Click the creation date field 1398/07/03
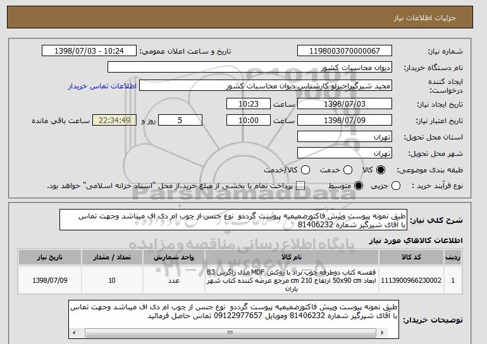Screen dimensions: 487x344 [x=345, y=104]
